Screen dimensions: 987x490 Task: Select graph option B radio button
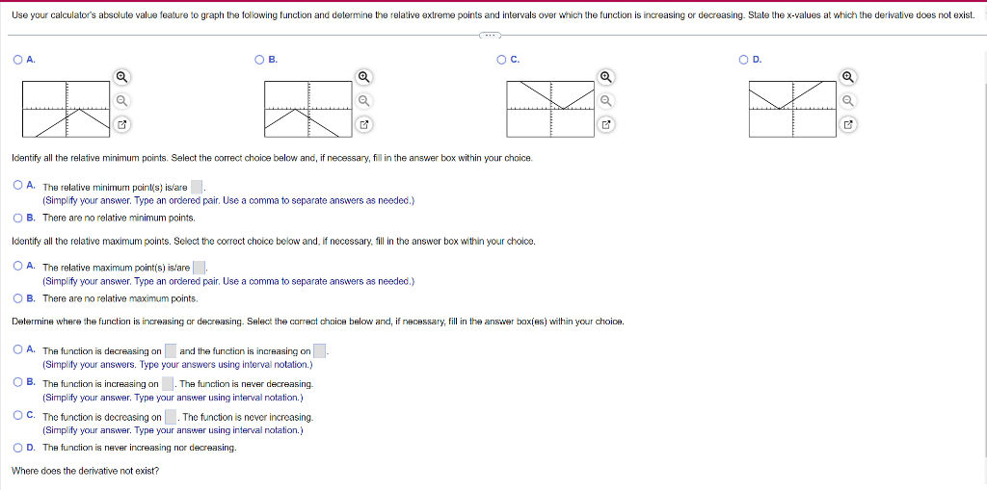coord(259,60)
